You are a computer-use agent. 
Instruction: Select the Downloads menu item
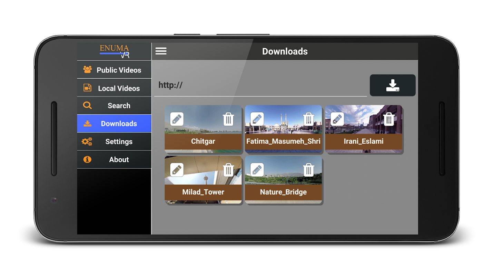114,124
